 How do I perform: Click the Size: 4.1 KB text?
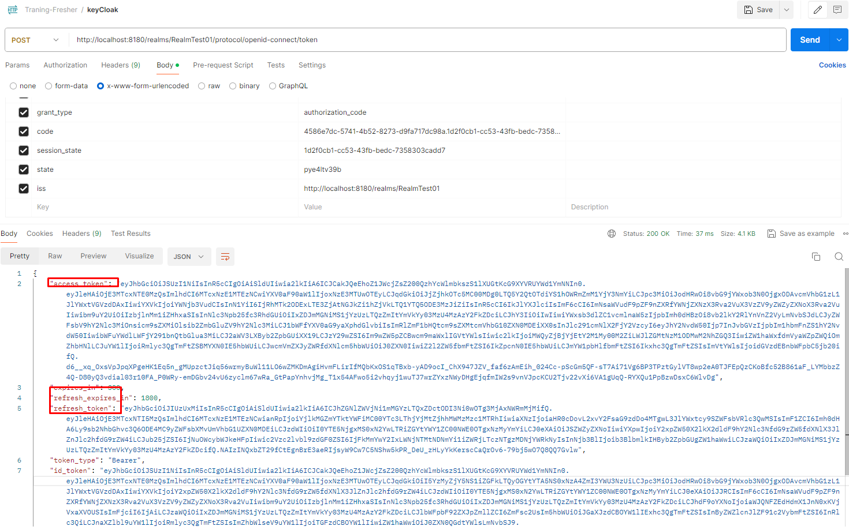738,234
